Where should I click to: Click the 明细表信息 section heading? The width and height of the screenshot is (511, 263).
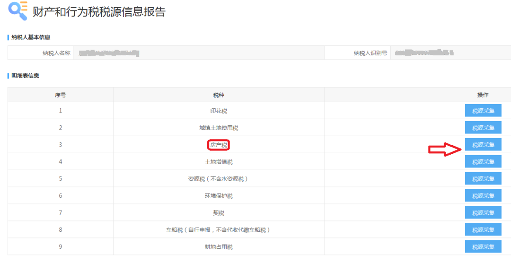click(25, 76)
